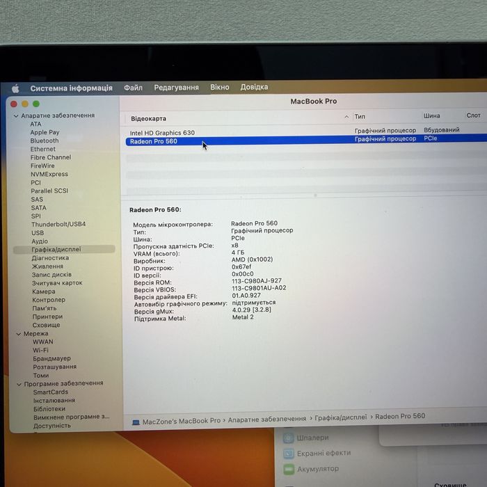Screen dimensions: 487x487
Task: Select Вимкнене програмне з... in the sidebar
Action: [x=72, y=417]
